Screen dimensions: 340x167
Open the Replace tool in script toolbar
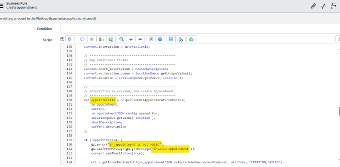pyautogui.click(x=101, y=39)
